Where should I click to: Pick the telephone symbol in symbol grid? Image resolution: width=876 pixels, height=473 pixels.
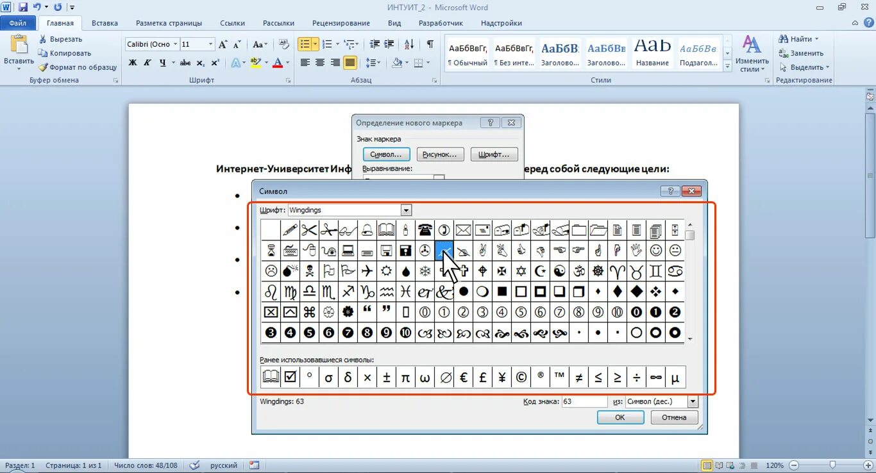425,229
